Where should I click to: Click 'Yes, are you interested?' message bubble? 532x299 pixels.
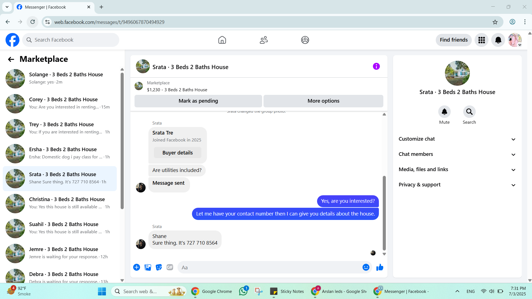(348, 201)
